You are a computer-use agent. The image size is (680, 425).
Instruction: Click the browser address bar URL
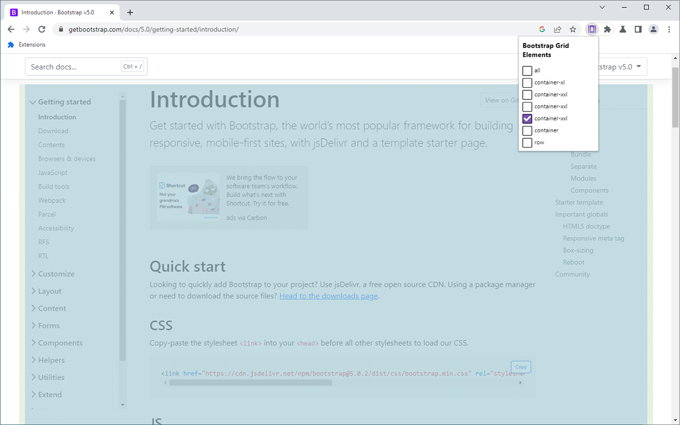[x=154, y=29]
